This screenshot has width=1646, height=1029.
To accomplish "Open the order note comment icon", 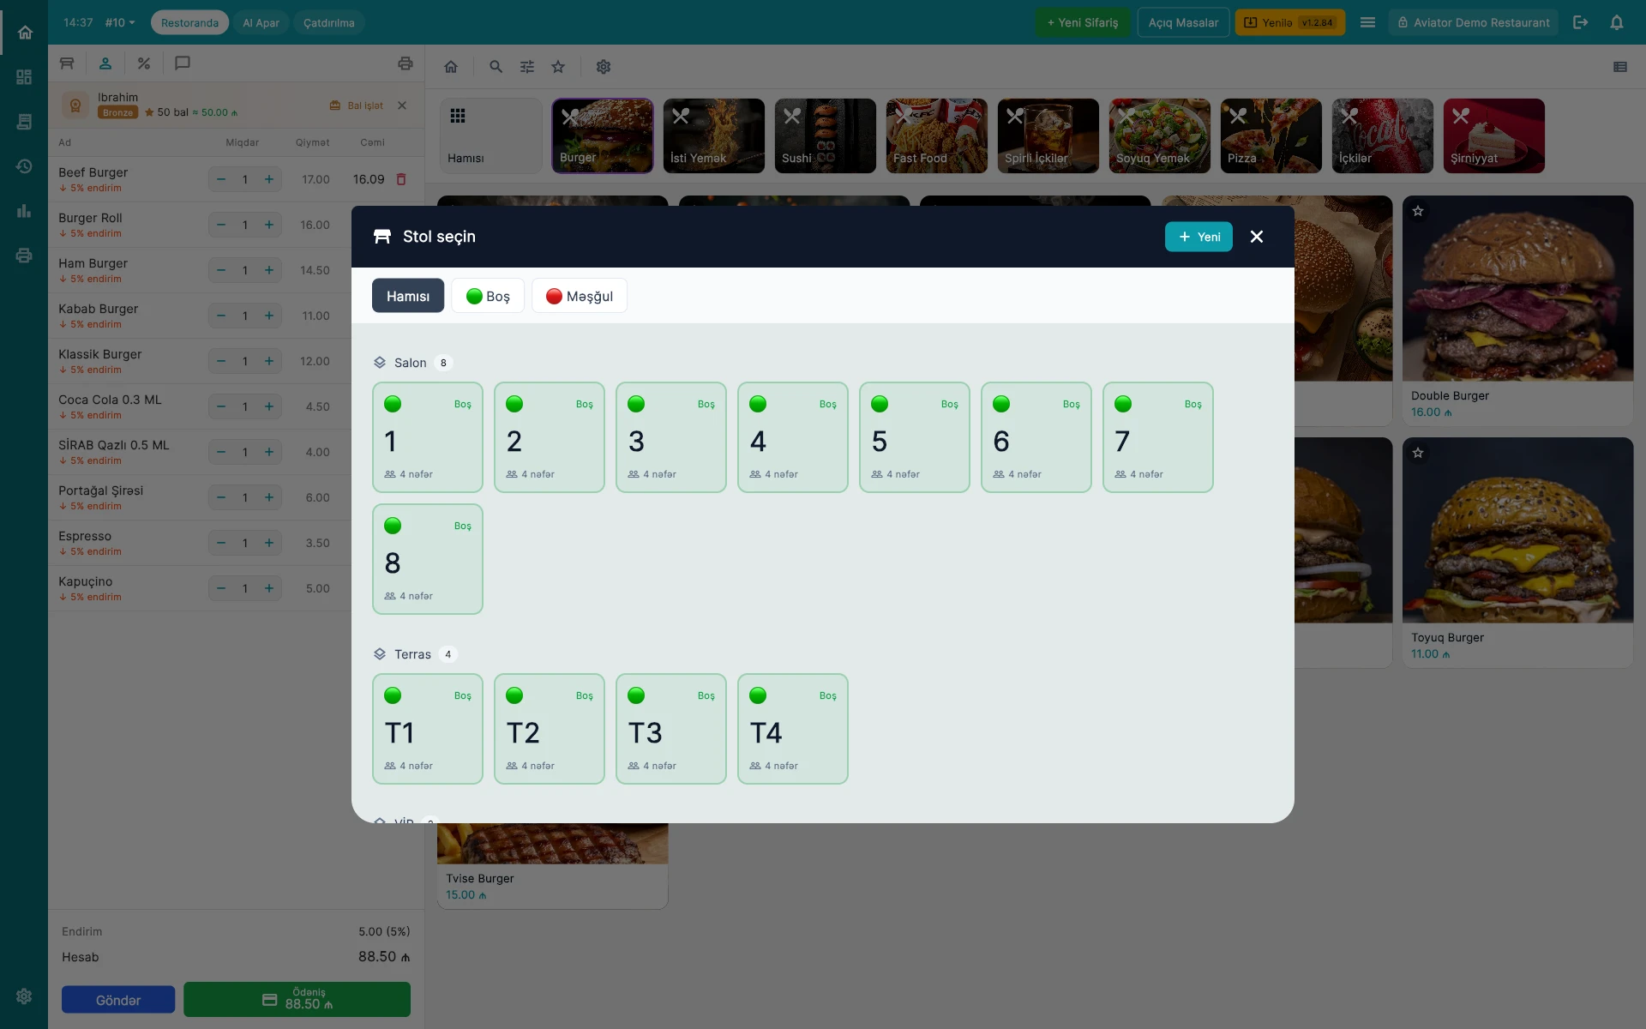I will coord(183,63).
